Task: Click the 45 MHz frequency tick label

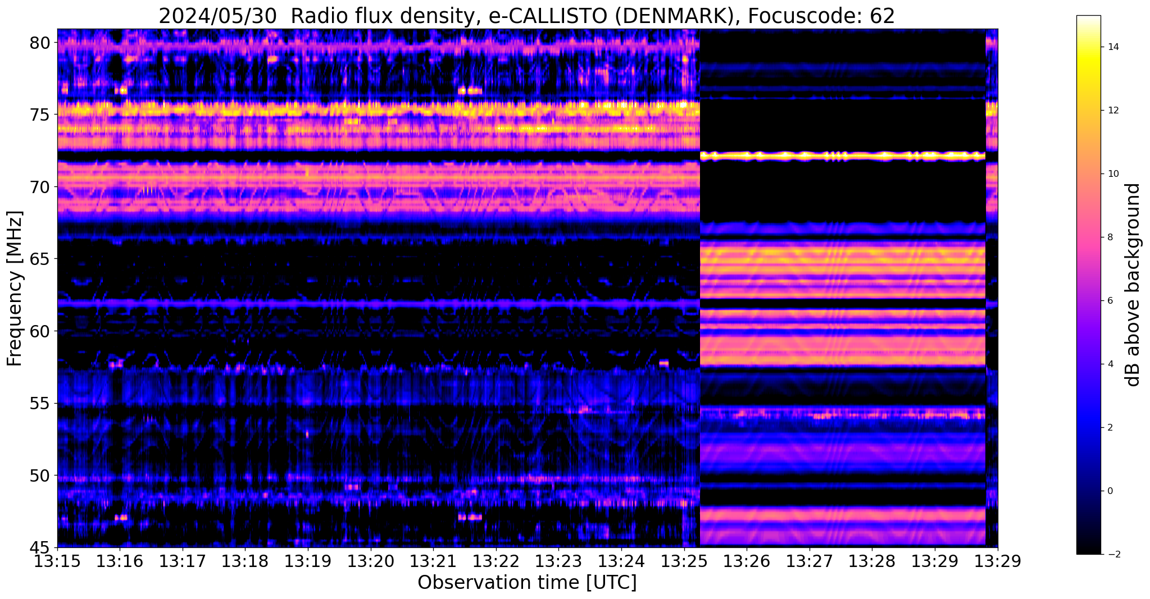Action: click(40, 548)
